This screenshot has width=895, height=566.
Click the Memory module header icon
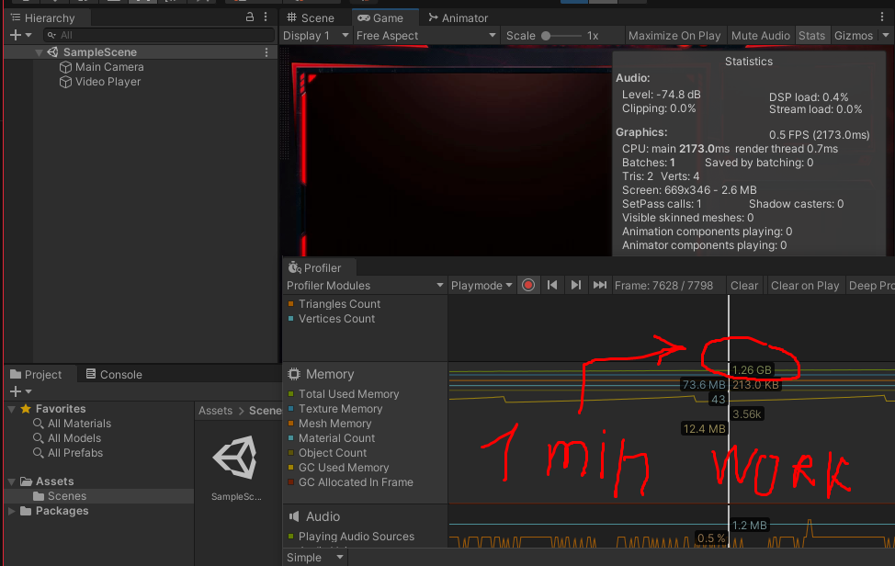tap(293, 374)
